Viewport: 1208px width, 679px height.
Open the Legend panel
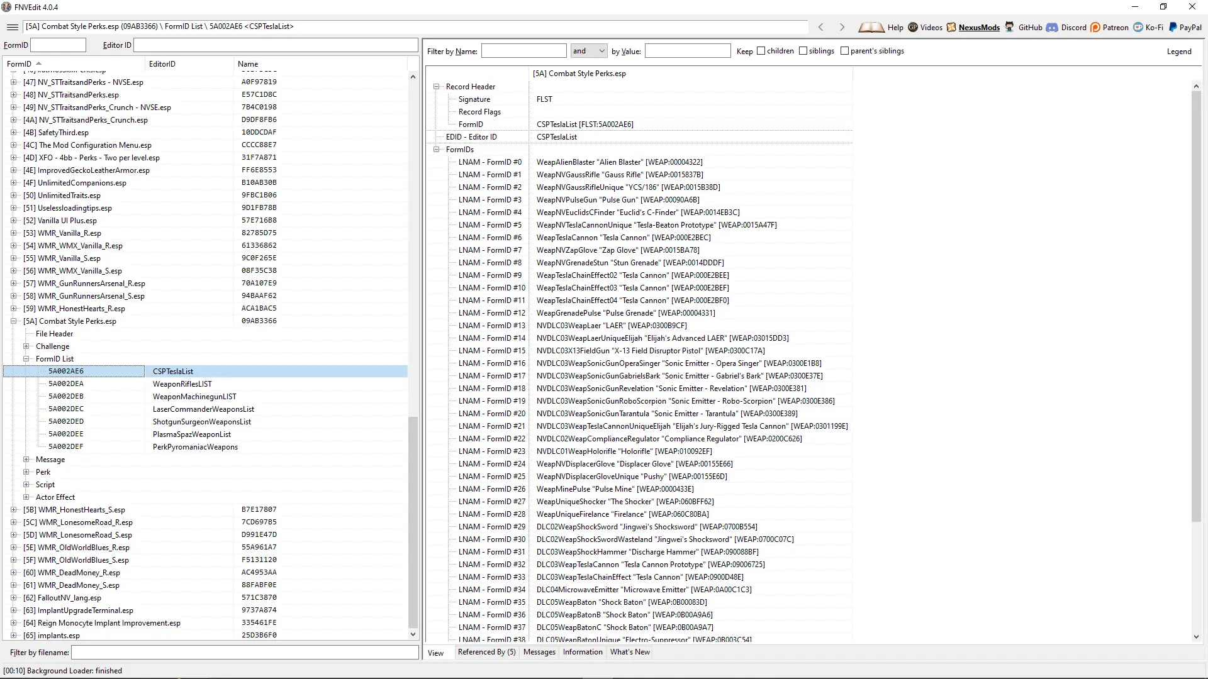click(x=1179, y=52)
